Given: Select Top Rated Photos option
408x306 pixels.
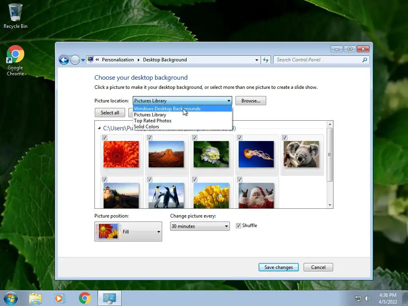Looking at the screenshot, I should point(182,121).
